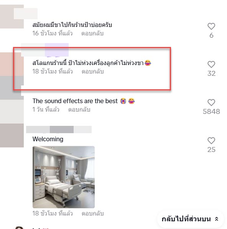Click the double chevron up icon
227x229 pixels.
tap(217, 219)
